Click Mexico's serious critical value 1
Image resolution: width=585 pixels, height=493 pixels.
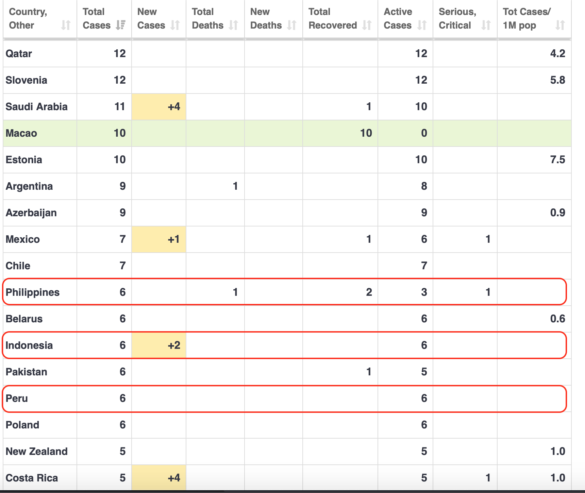tap(488, 239)
